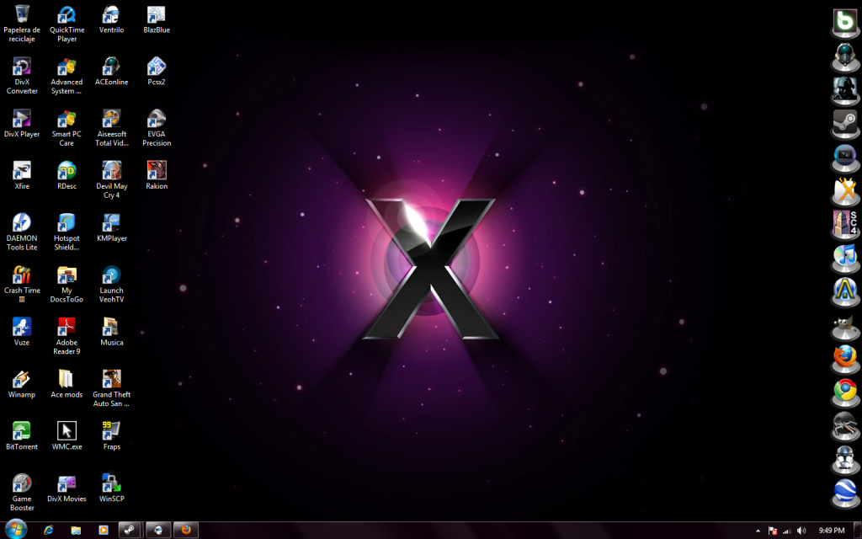
Task: Select the EVGA Precision shortcut
Action: [x=157, y=128]
